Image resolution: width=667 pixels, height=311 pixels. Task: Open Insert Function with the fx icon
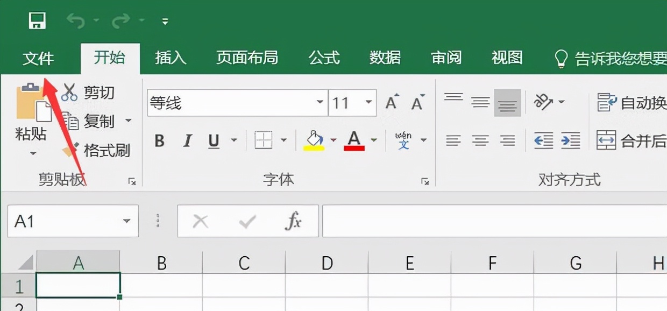pyautogui.click(x=293, y=221)
